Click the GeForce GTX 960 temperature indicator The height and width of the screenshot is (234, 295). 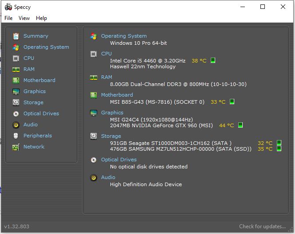[x=240, y=125]
